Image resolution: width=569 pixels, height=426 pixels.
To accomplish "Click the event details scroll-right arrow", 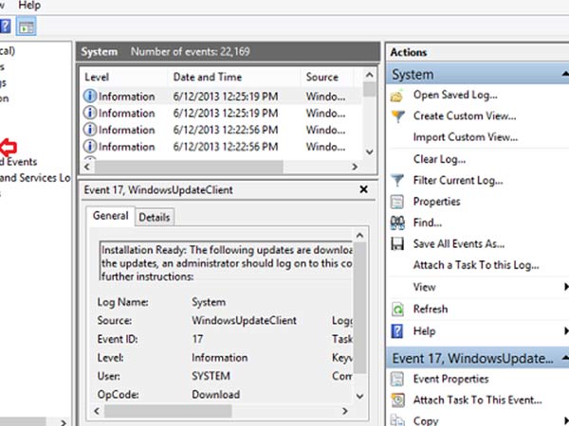I will click(345, 411).
